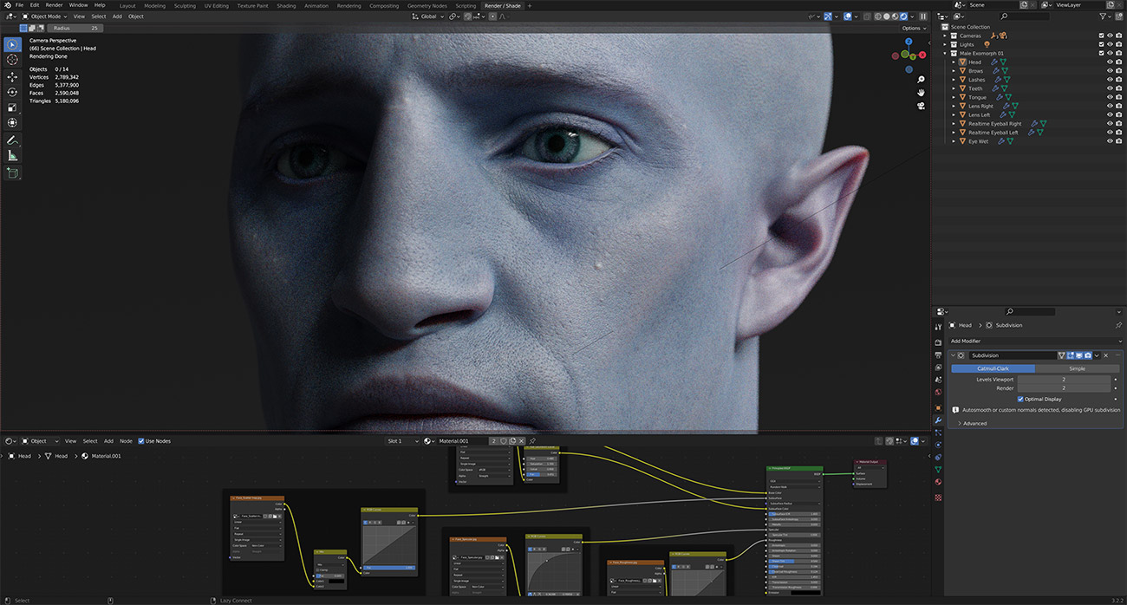Open the Render menu
This screenshot has height=605, width=1127.
pos(54,5)
